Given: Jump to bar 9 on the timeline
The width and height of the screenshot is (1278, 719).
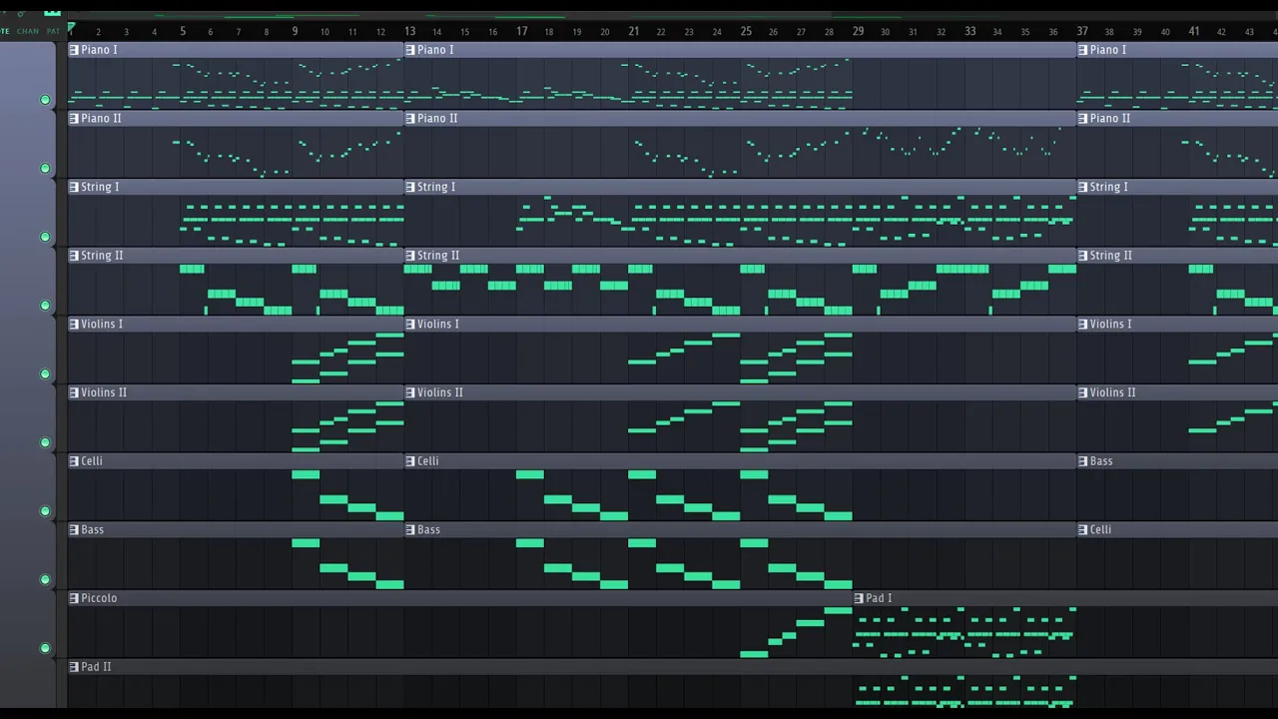Looking at the screenshot, I should [x=295, y=32].
